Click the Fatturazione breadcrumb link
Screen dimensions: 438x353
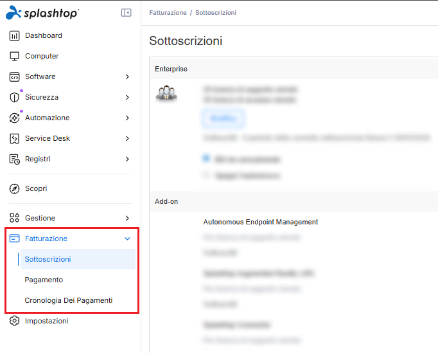pyautogui.click(x=168, y=13)
